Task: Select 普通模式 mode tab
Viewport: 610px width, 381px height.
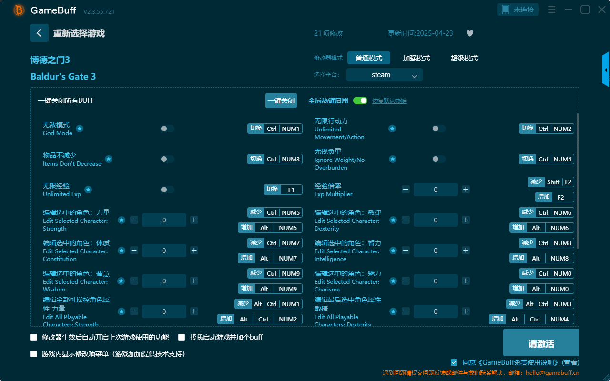Action: [369, 58]
